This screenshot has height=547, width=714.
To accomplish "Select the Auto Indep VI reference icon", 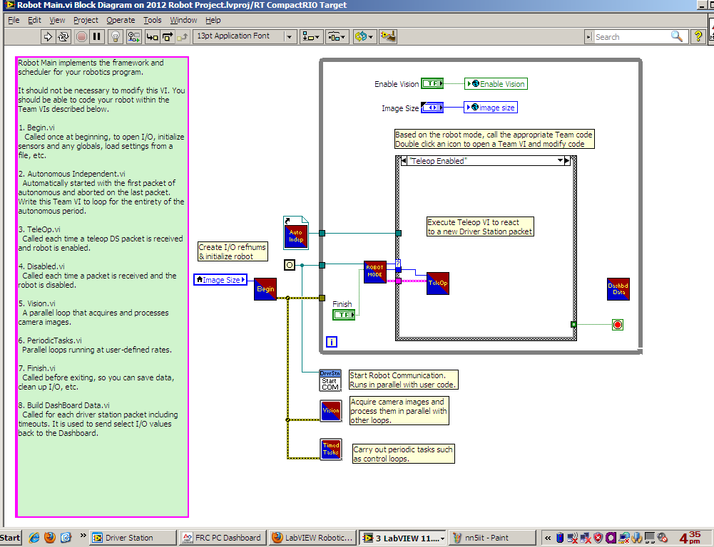I will (295, 233).
